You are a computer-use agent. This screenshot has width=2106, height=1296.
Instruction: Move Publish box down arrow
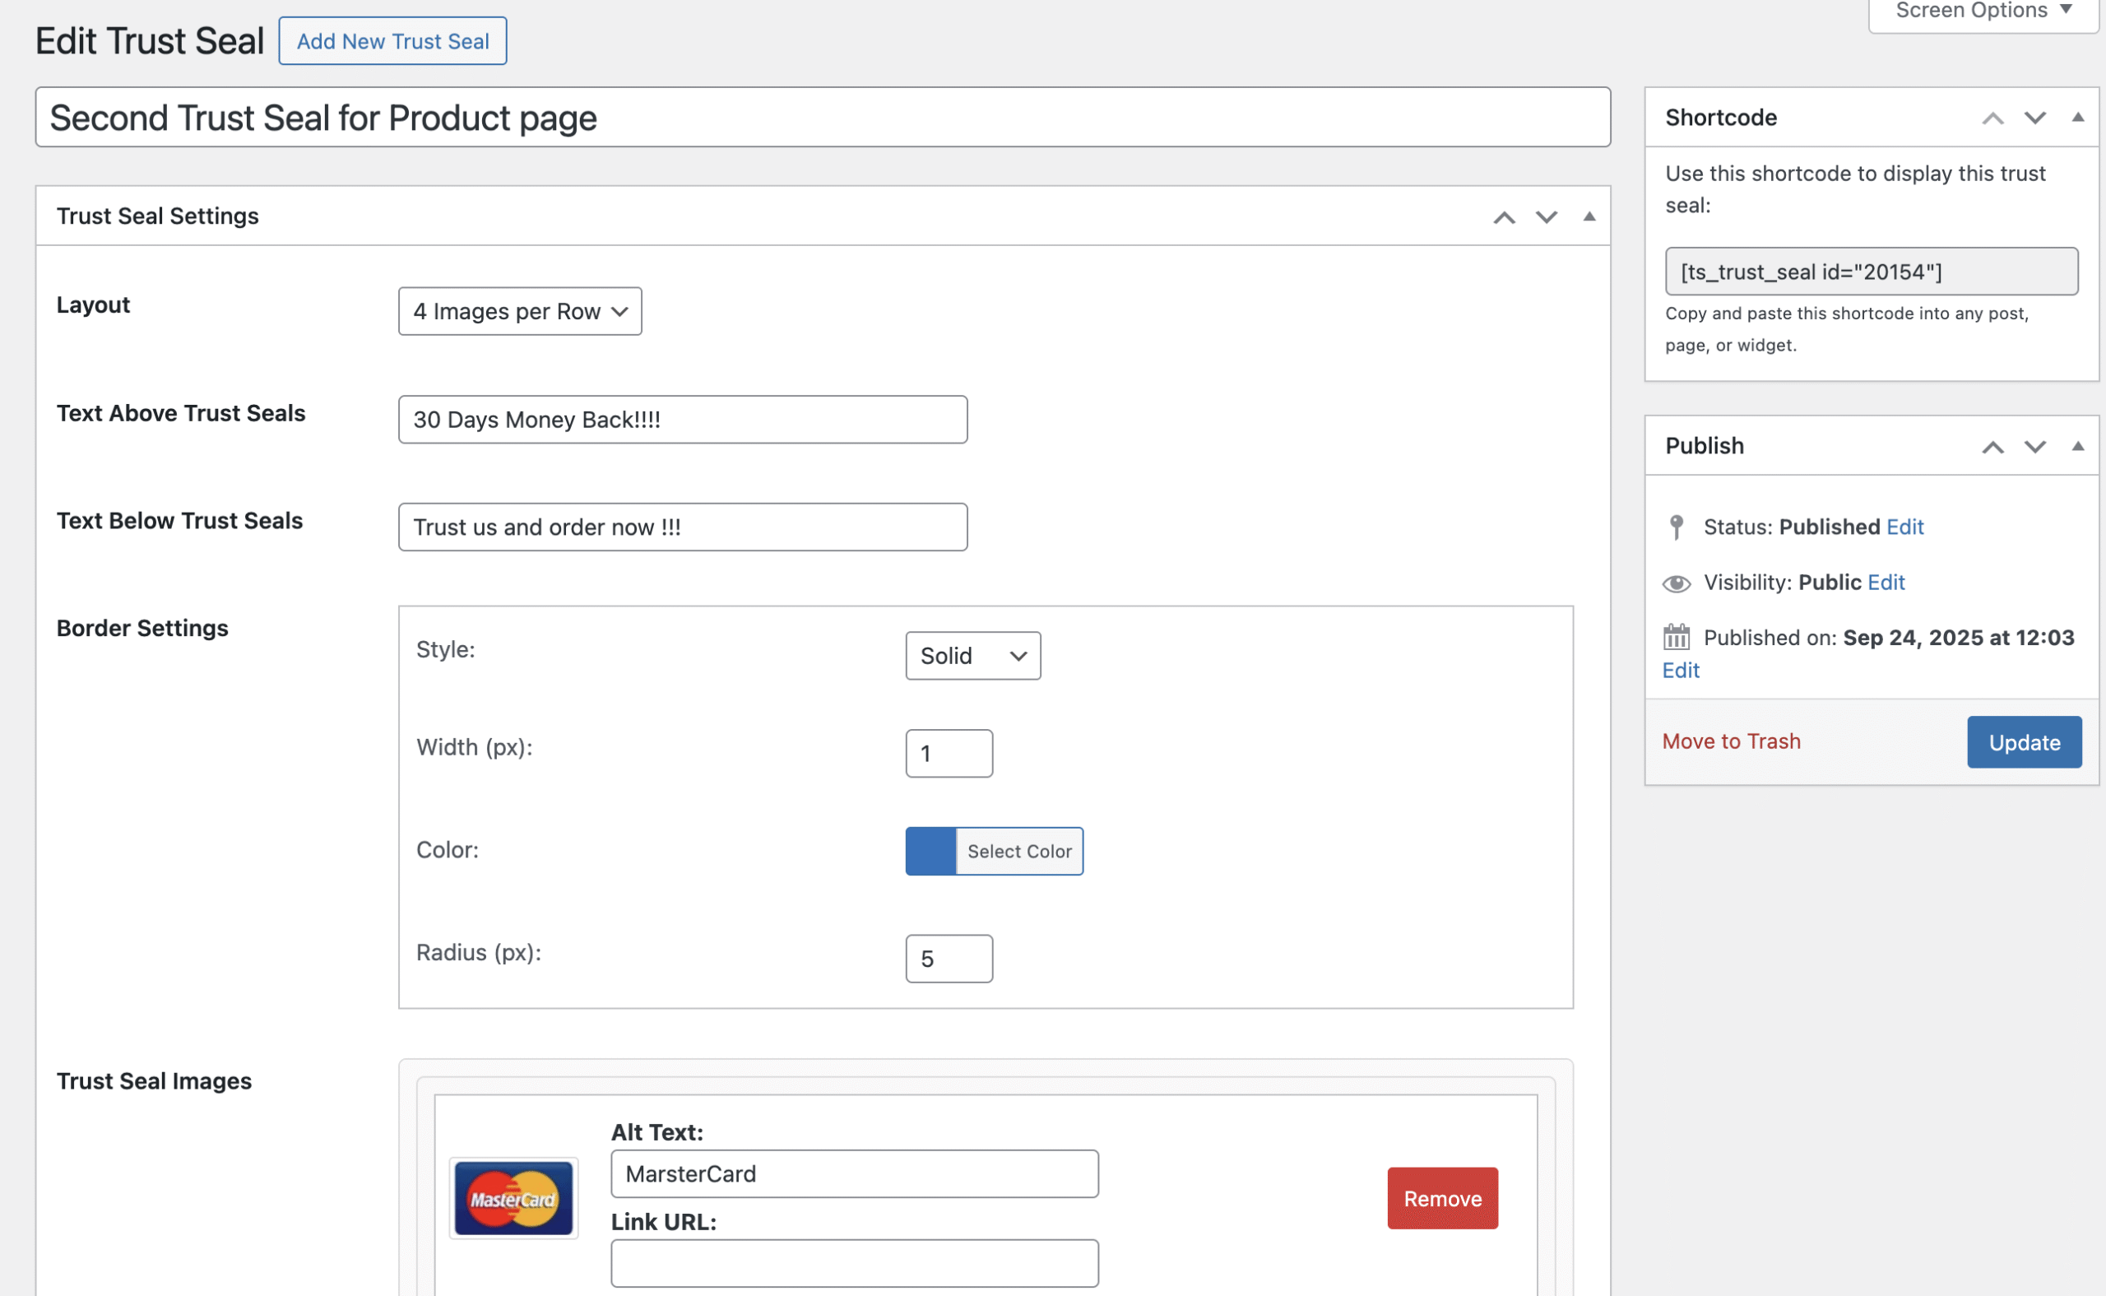(2034, 447)
